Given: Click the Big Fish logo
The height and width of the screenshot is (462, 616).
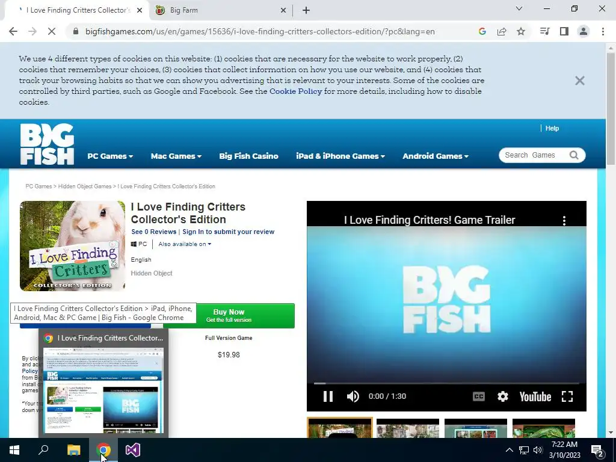Looking at the screenshot, I should [x=47, y=144].
